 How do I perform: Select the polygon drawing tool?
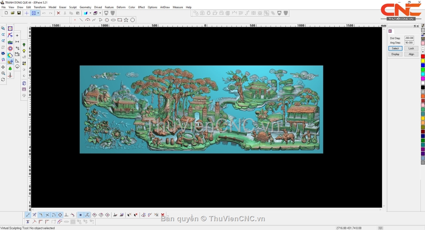[100, 20]
